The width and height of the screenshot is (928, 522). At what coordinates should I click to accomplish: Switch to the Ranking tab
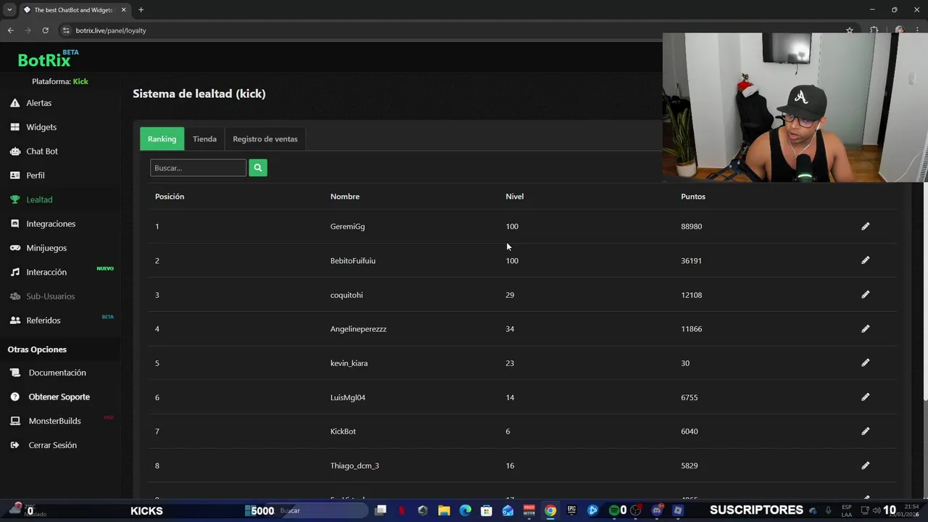coord(162,138)
